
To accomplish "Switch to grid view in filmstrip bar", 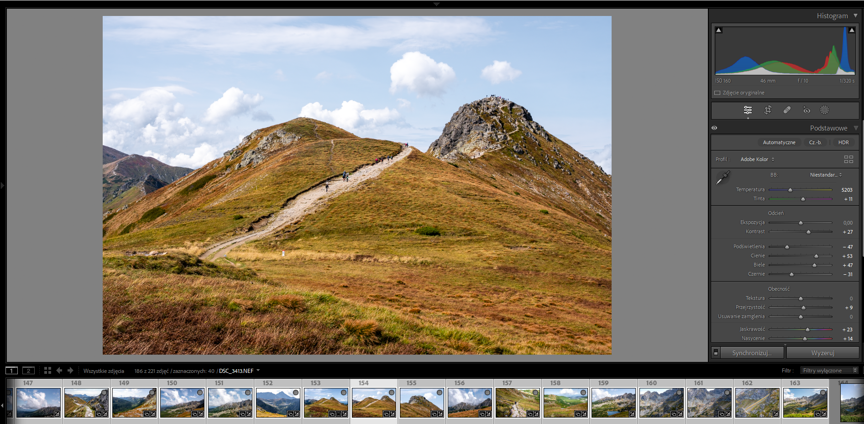I will click(x=47, y=371).
